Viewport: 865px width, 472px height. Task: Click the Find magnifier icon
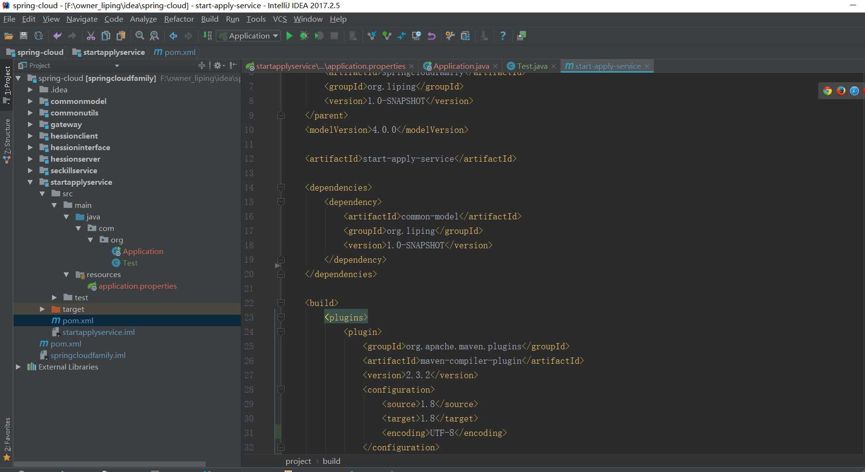click(140, 36)
